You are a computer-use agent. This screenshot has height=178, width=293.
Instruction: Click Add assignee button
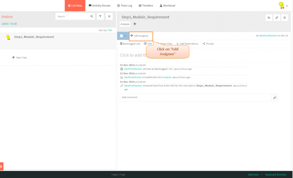point(141,36)
